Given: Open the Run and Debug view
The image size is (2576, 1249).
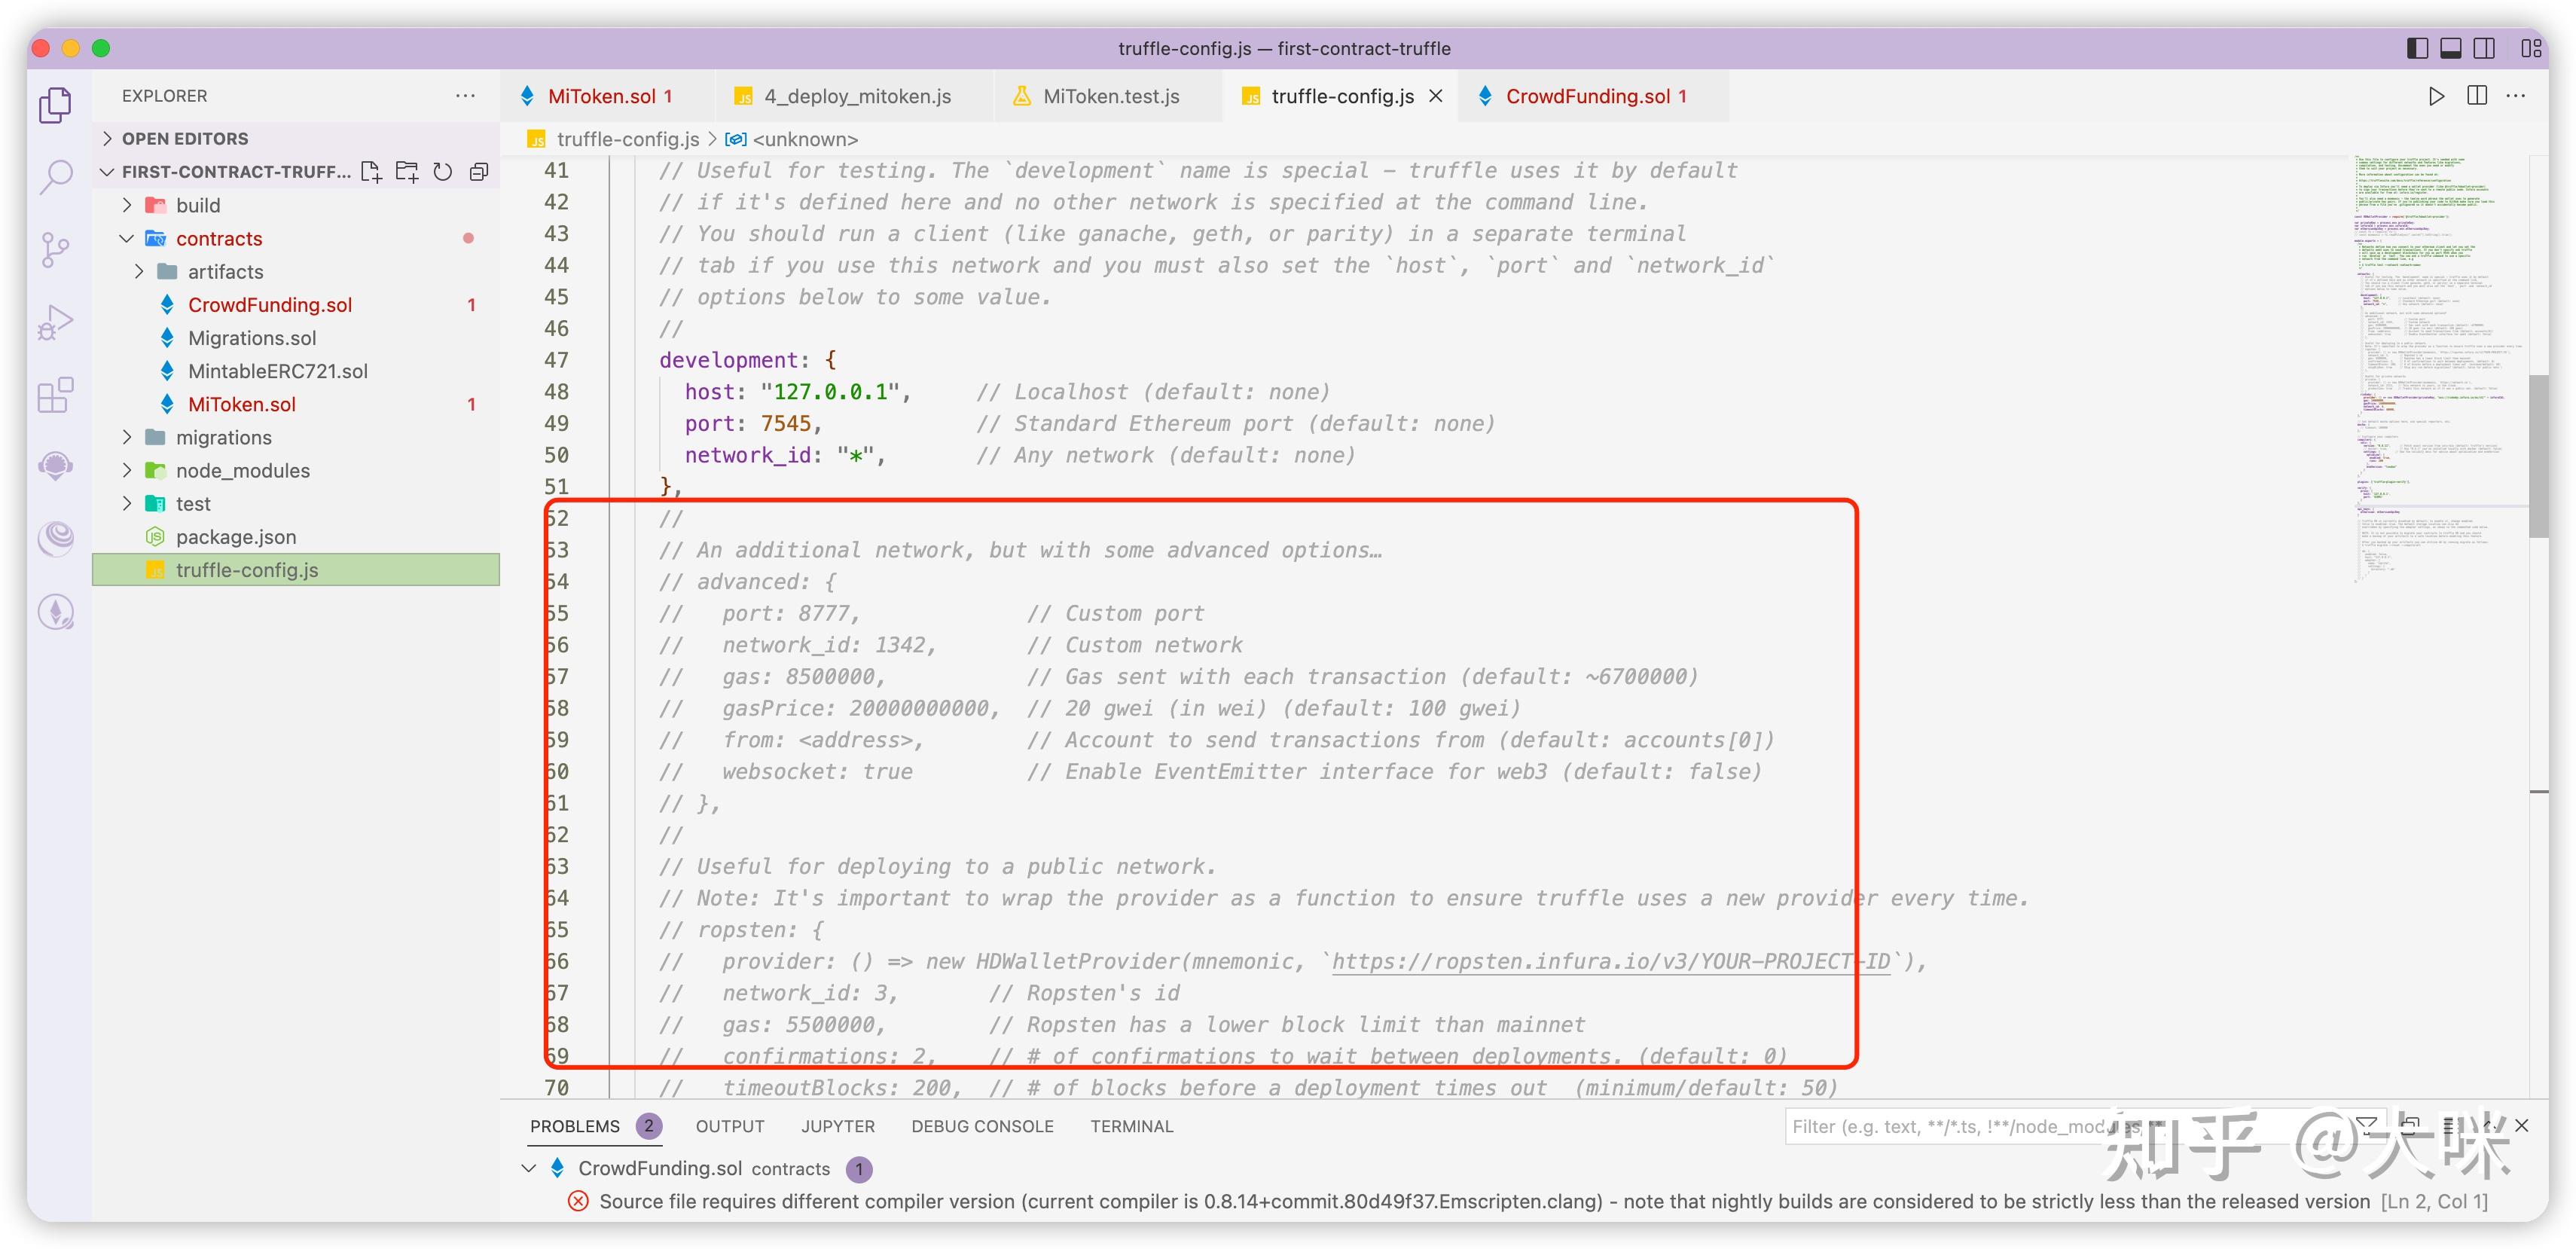Looking at the screenshot, I should [x=56, y=322].
